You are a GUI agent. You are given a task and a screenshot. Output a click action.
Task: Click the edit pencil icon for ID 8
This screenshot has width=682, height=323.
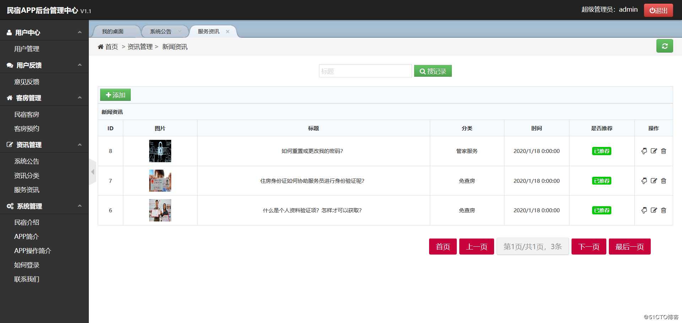pyautogui.click(x=654, y=151)
